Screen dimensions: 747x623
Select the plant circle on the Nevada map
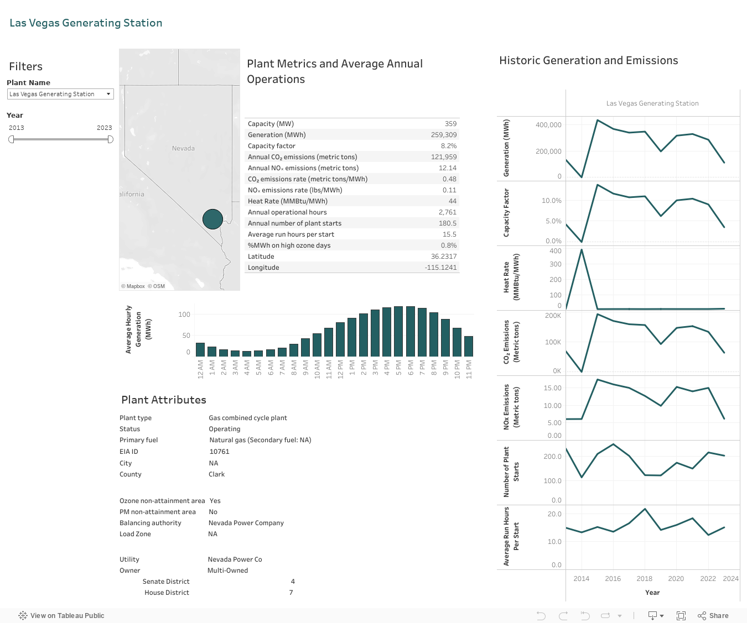(212, 219)
